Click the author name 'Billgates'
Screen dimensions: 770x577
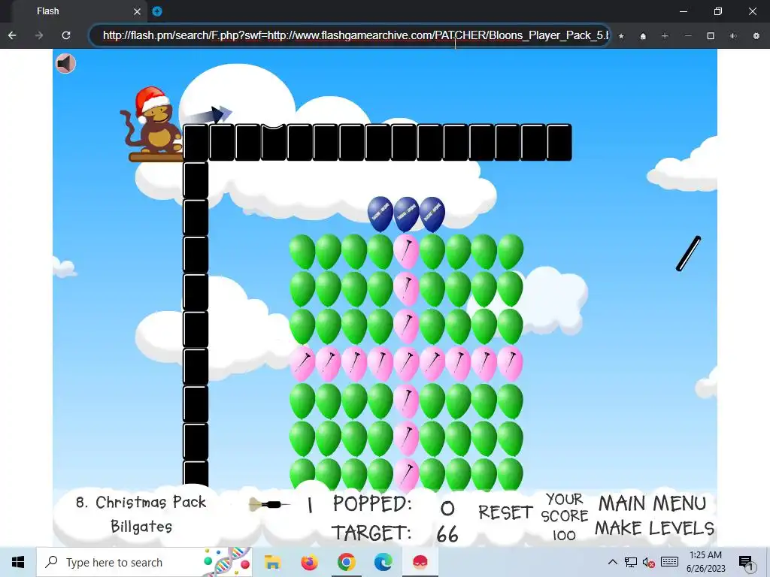point(141,527)
